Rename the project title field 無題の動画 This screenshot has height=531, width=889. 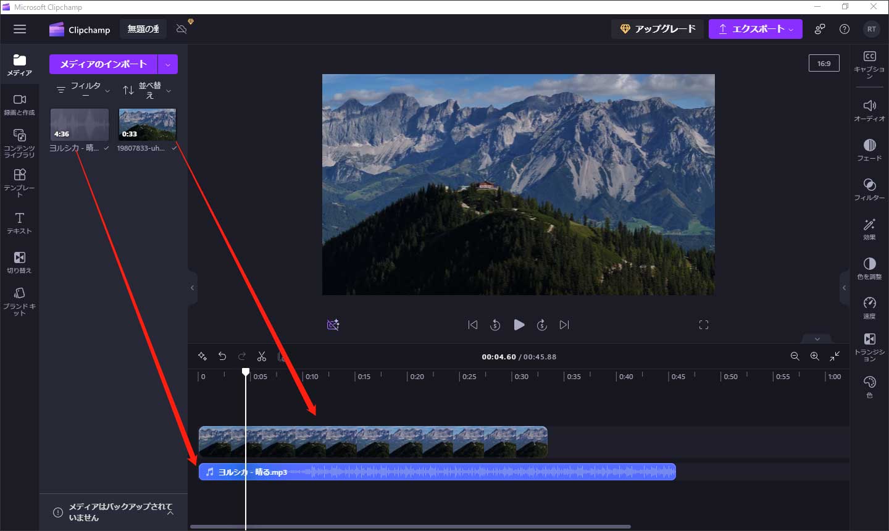tap(143, 29)
